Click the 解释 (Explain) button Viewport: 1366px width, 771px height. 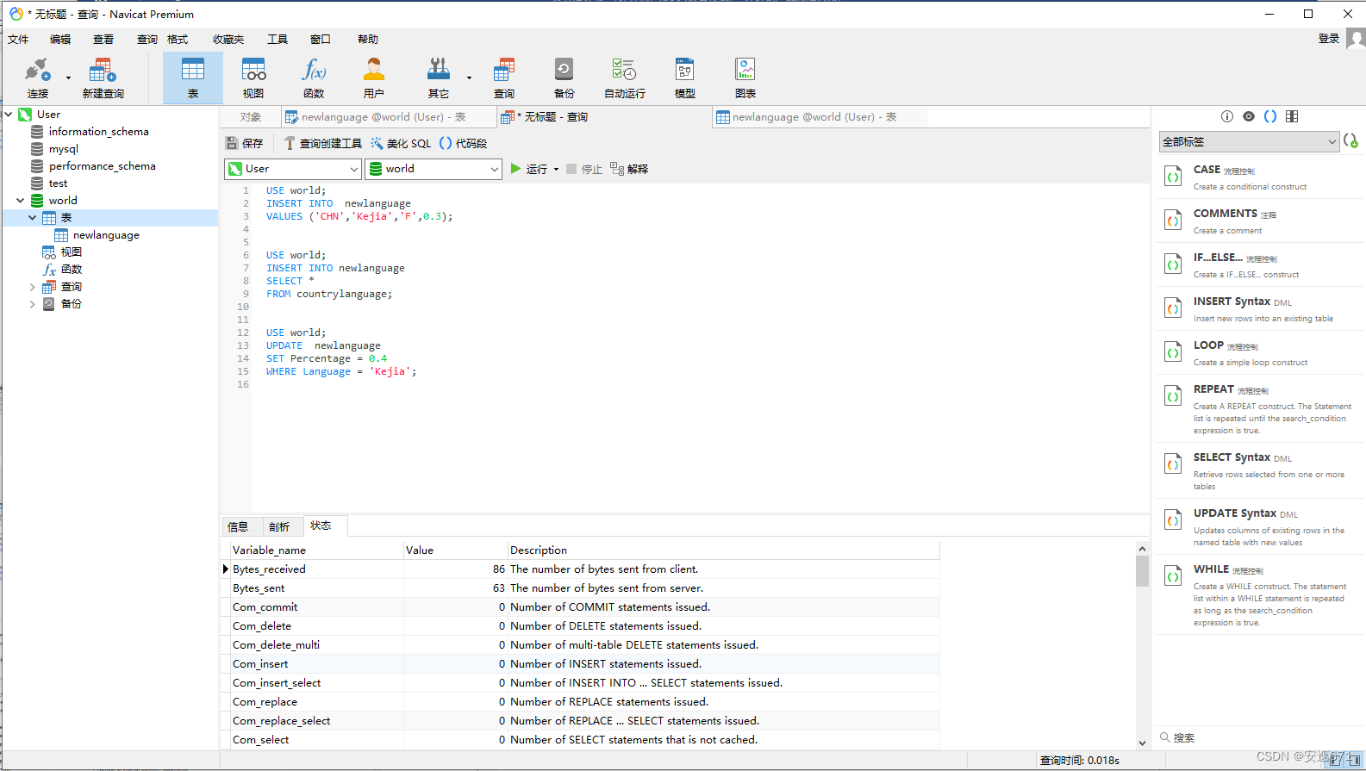click(629, 169)
